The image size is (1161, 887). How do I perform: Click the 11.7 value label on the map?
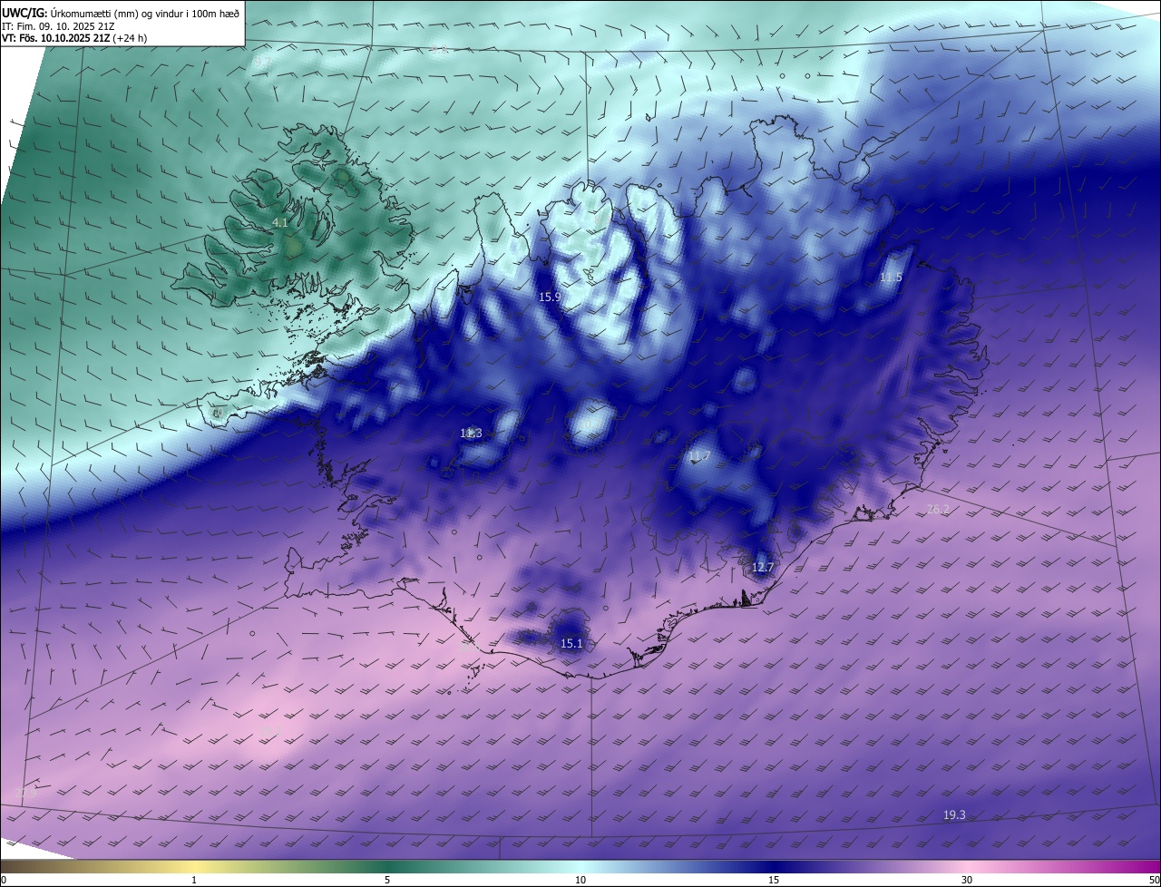698,456
